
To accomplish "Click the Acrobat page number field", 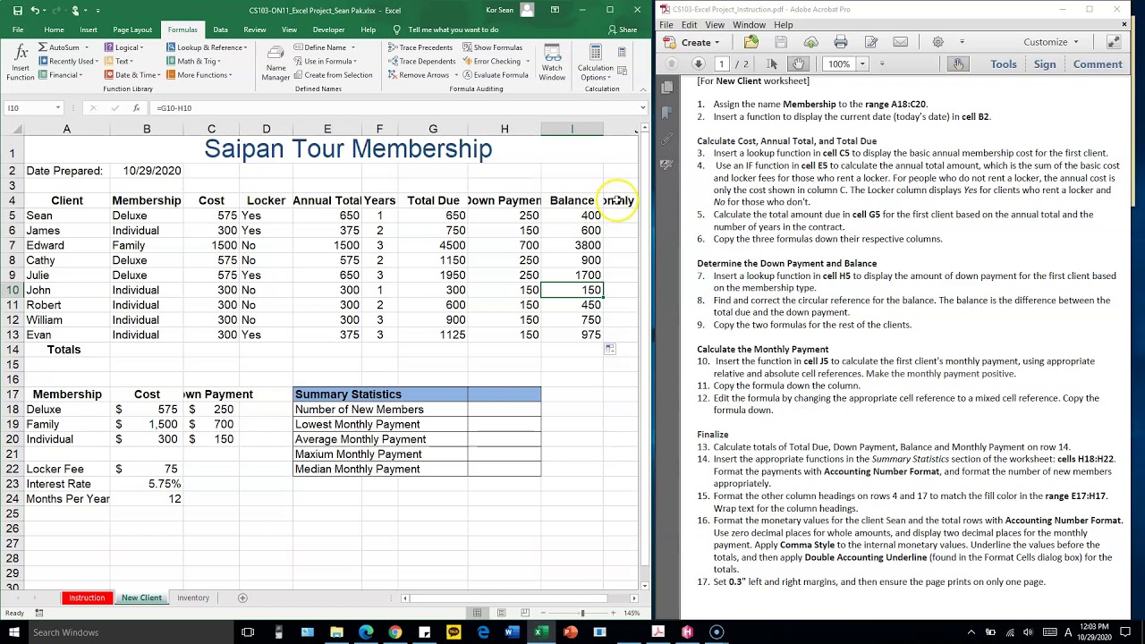I will [721, 64].
